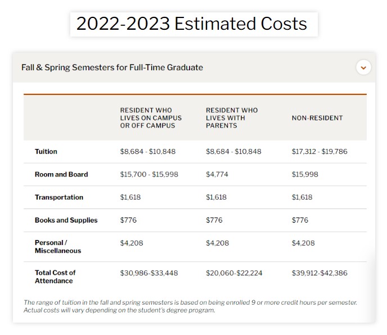
Task: Click the Transportation row label
Action: 59,197
